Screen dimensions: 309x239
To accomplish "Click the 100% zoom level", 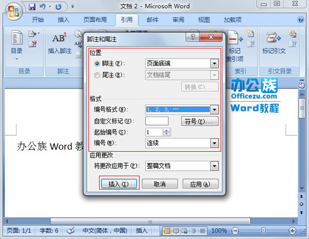I will tap(219, 230).
